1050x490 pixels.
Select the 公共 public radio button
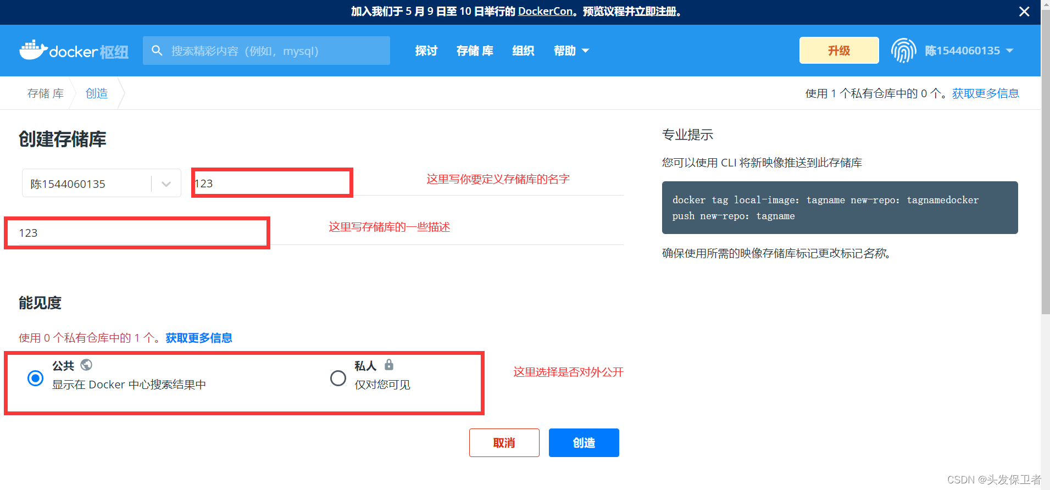click(x=35, y=378)
